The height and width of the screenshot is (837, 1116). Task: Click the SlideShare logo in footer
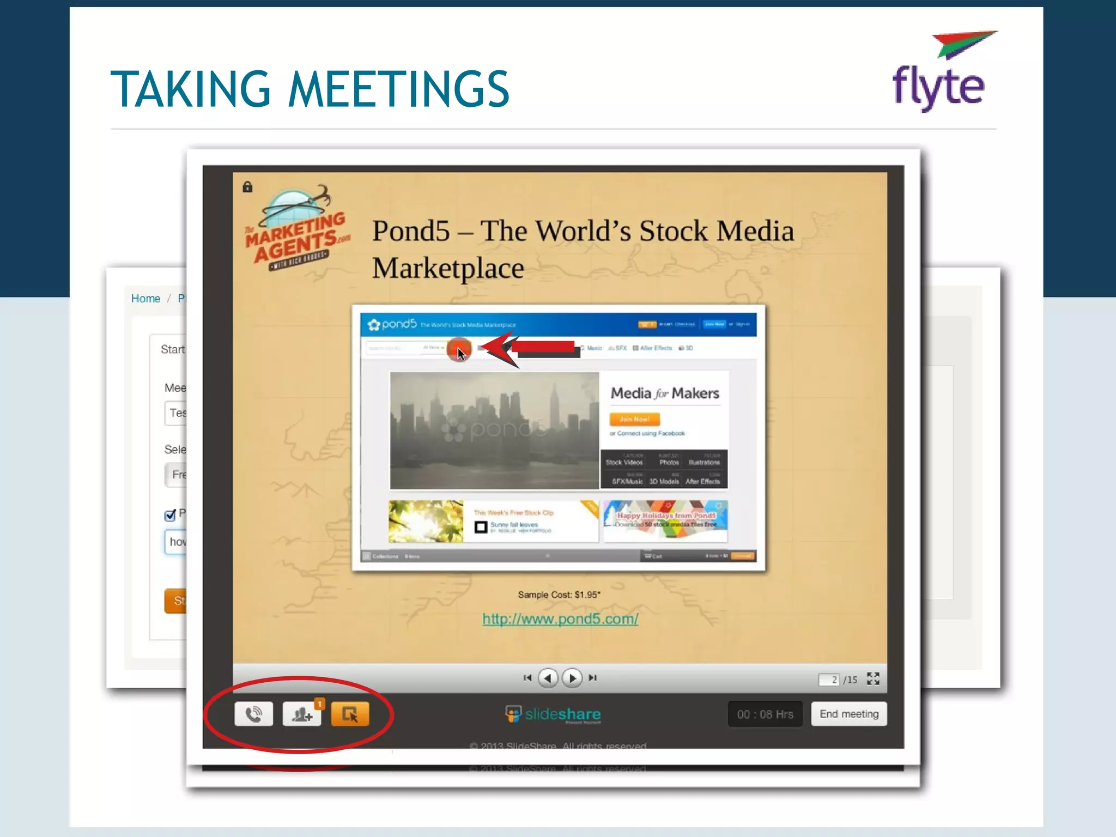tap(553, 714)
